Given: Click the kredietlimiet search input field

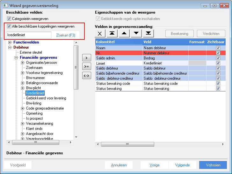Looking at the screenshot, I should click(29, 35).
